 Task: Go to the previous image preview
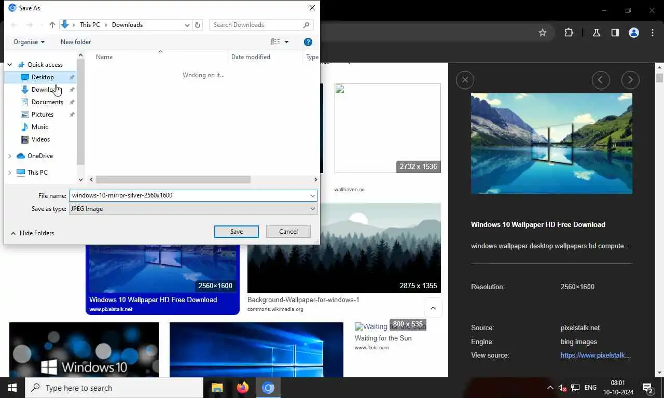pos(601,80)
